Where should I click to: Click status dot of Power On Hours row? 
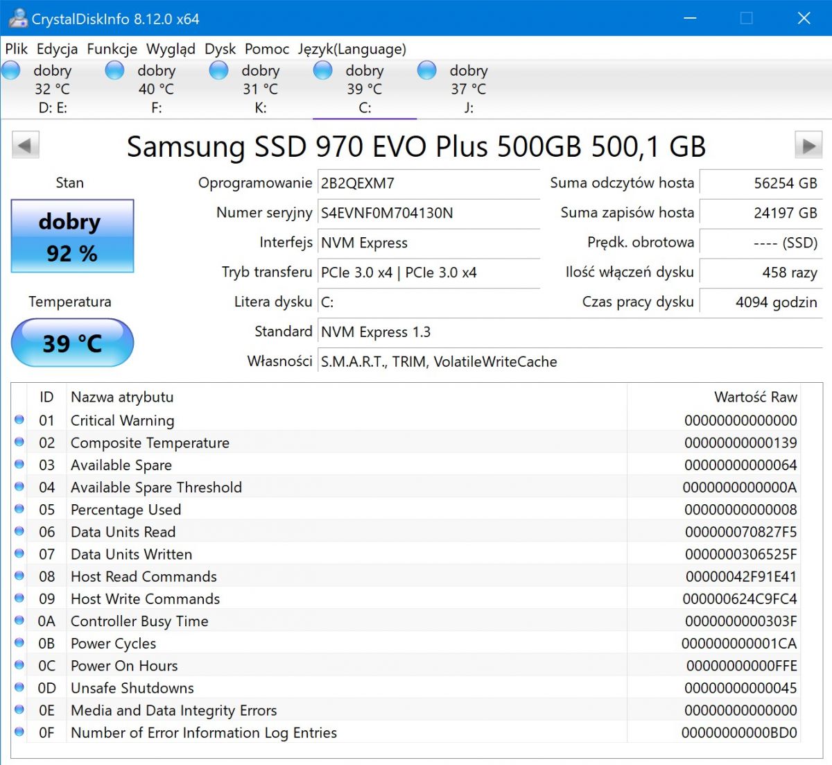[x=19, y=664]
